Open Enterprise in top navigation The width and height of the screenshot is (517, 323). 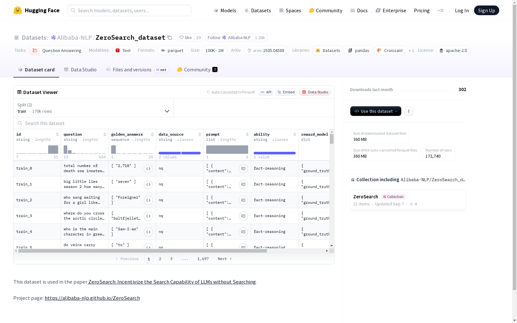click(391, 10)
